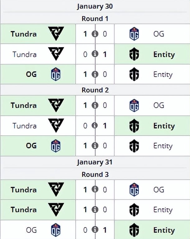Viewport: 190px width, 239px height.
Task: Open bold Entity link in Round 3 last match
Action: click(x=164, y=230)
